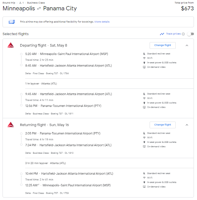Click the Wi-Fi icon on the first flight
This screenshot has width=197, height=200.
[144, 58]
